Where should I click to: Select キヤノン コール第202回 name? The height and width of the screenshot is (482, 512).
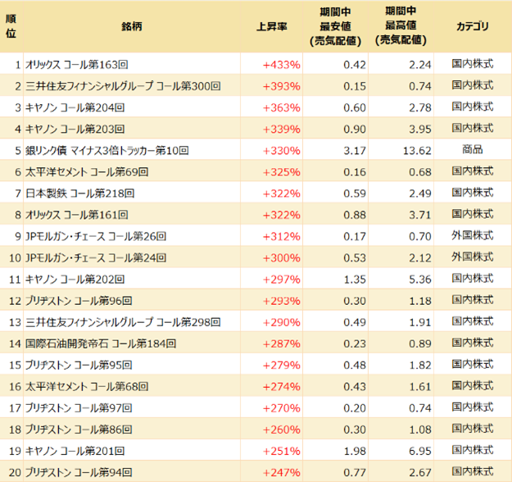click(x=75, y=279)
